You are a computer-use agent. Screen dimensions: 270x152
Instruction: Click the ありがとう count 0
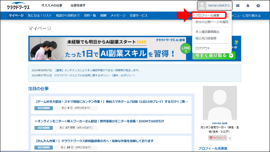pyautogui.click(x=230, y=138)
